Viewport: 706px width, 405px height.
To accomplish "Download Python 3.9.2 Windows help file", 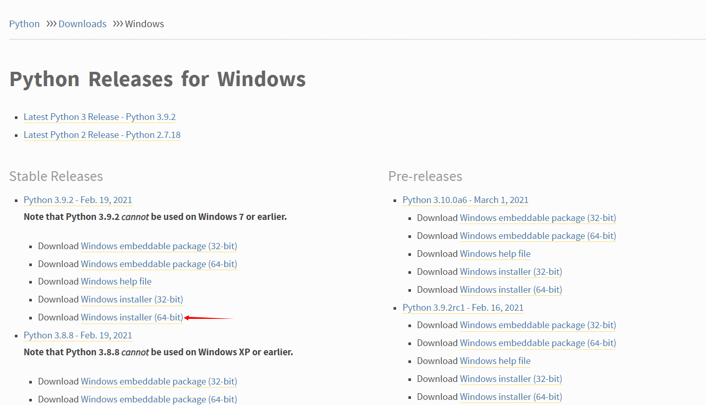I will (116, 281).
